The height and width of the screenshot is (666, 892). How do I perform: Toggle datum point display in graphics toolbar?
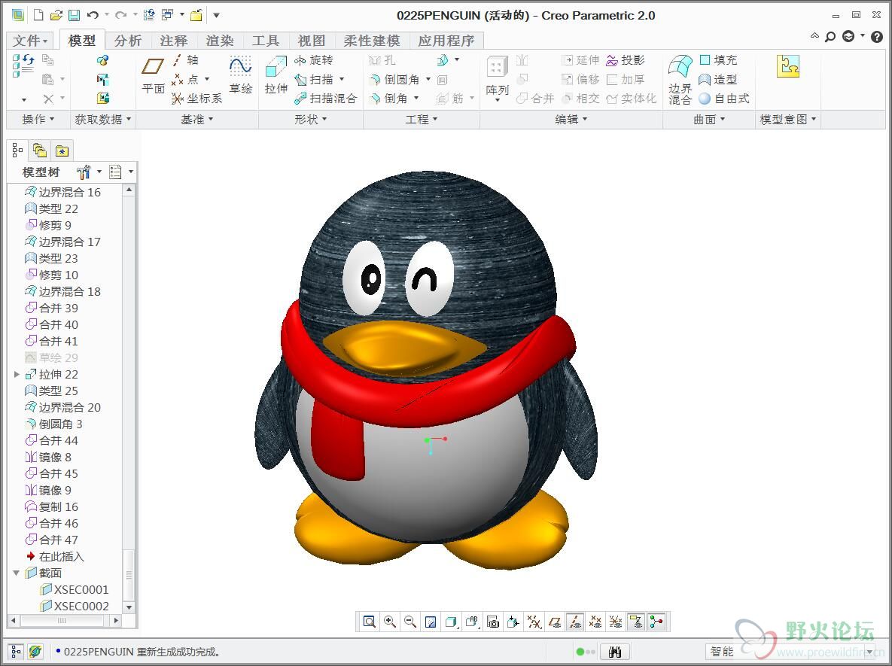coord(595,622)
